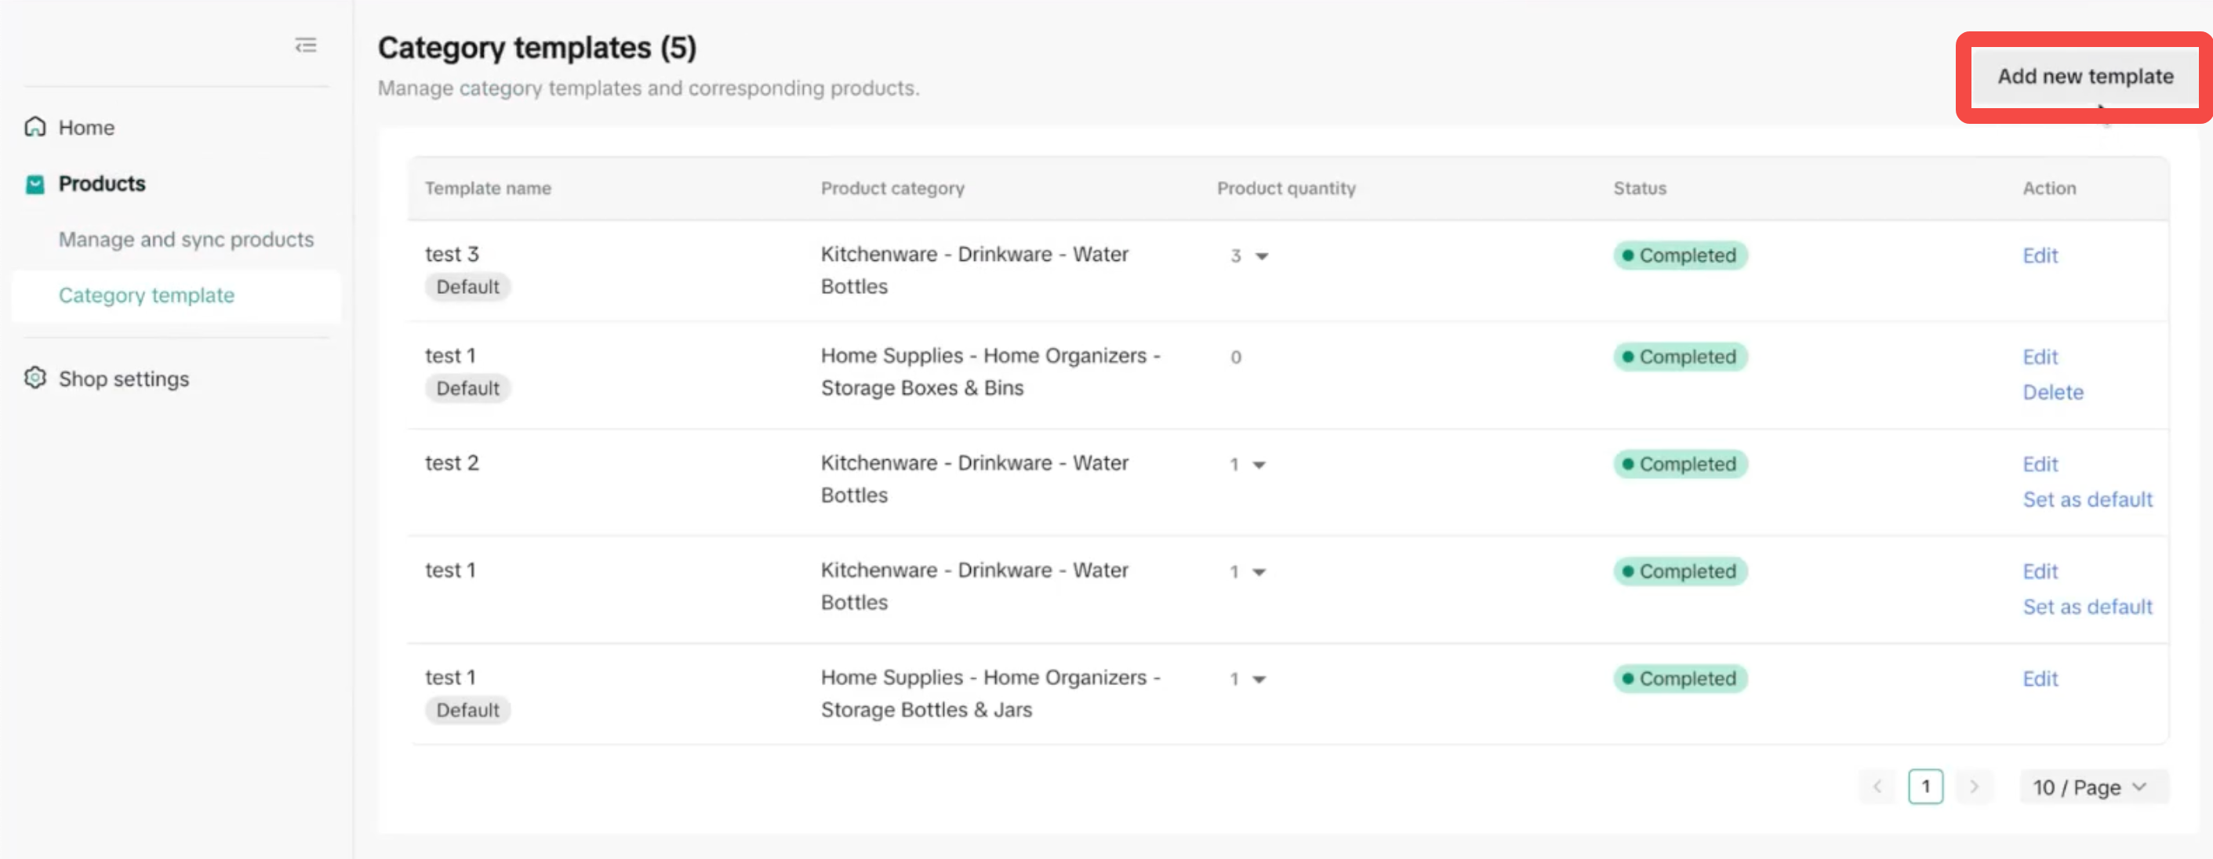Go to the previous page arrow
This screenshot has height=859, width=2213.
tap(1877, 787)
